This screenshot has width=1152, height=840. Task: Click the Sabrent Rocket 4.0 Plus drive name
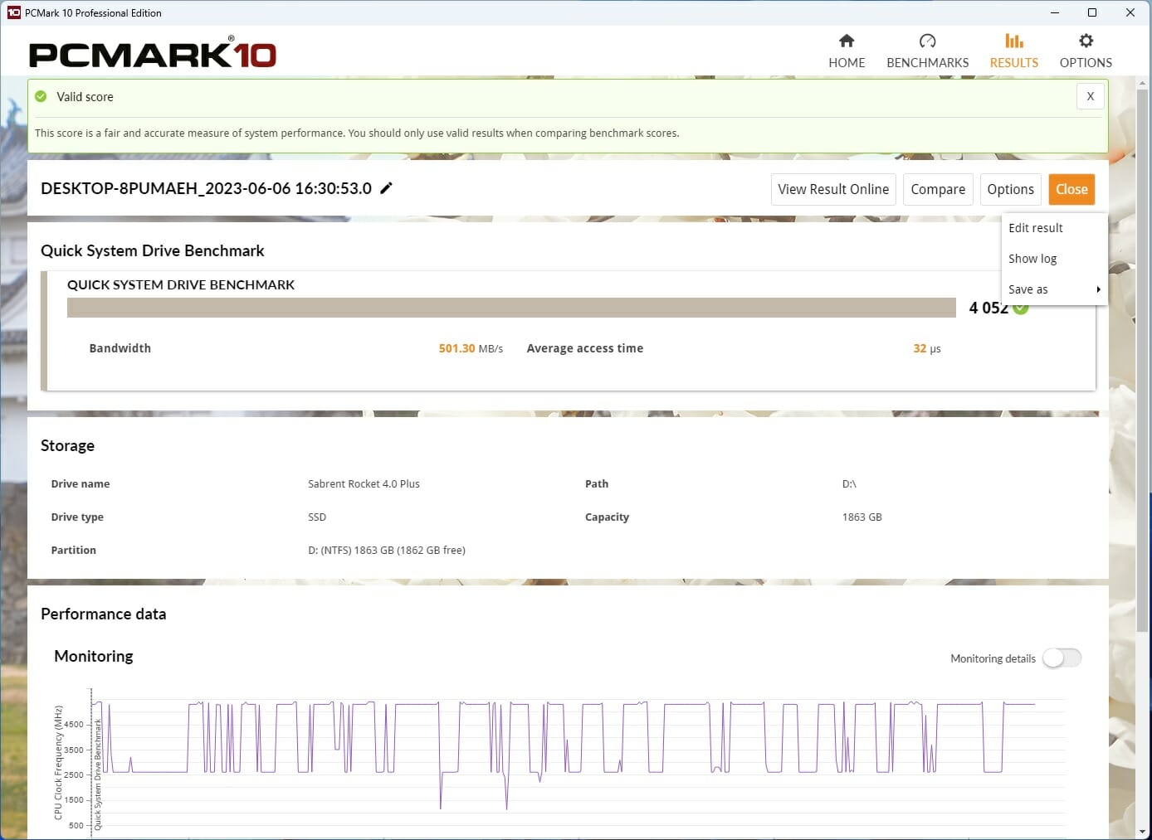pyautogui.click(x=364, y=483)
